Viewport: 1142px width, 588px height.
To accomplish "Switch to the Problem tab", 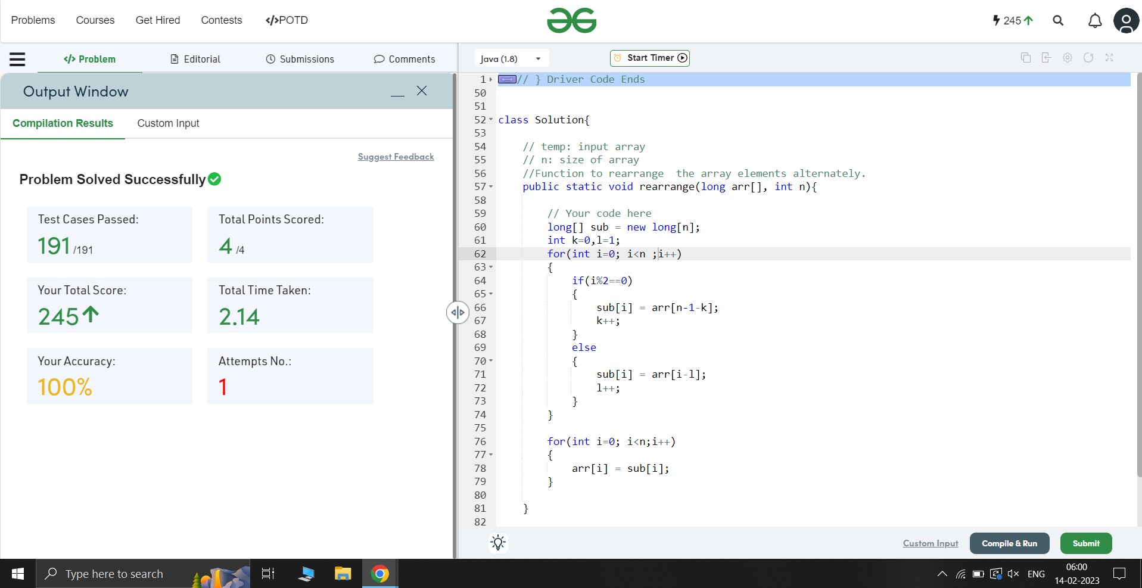I will [90, 59].
